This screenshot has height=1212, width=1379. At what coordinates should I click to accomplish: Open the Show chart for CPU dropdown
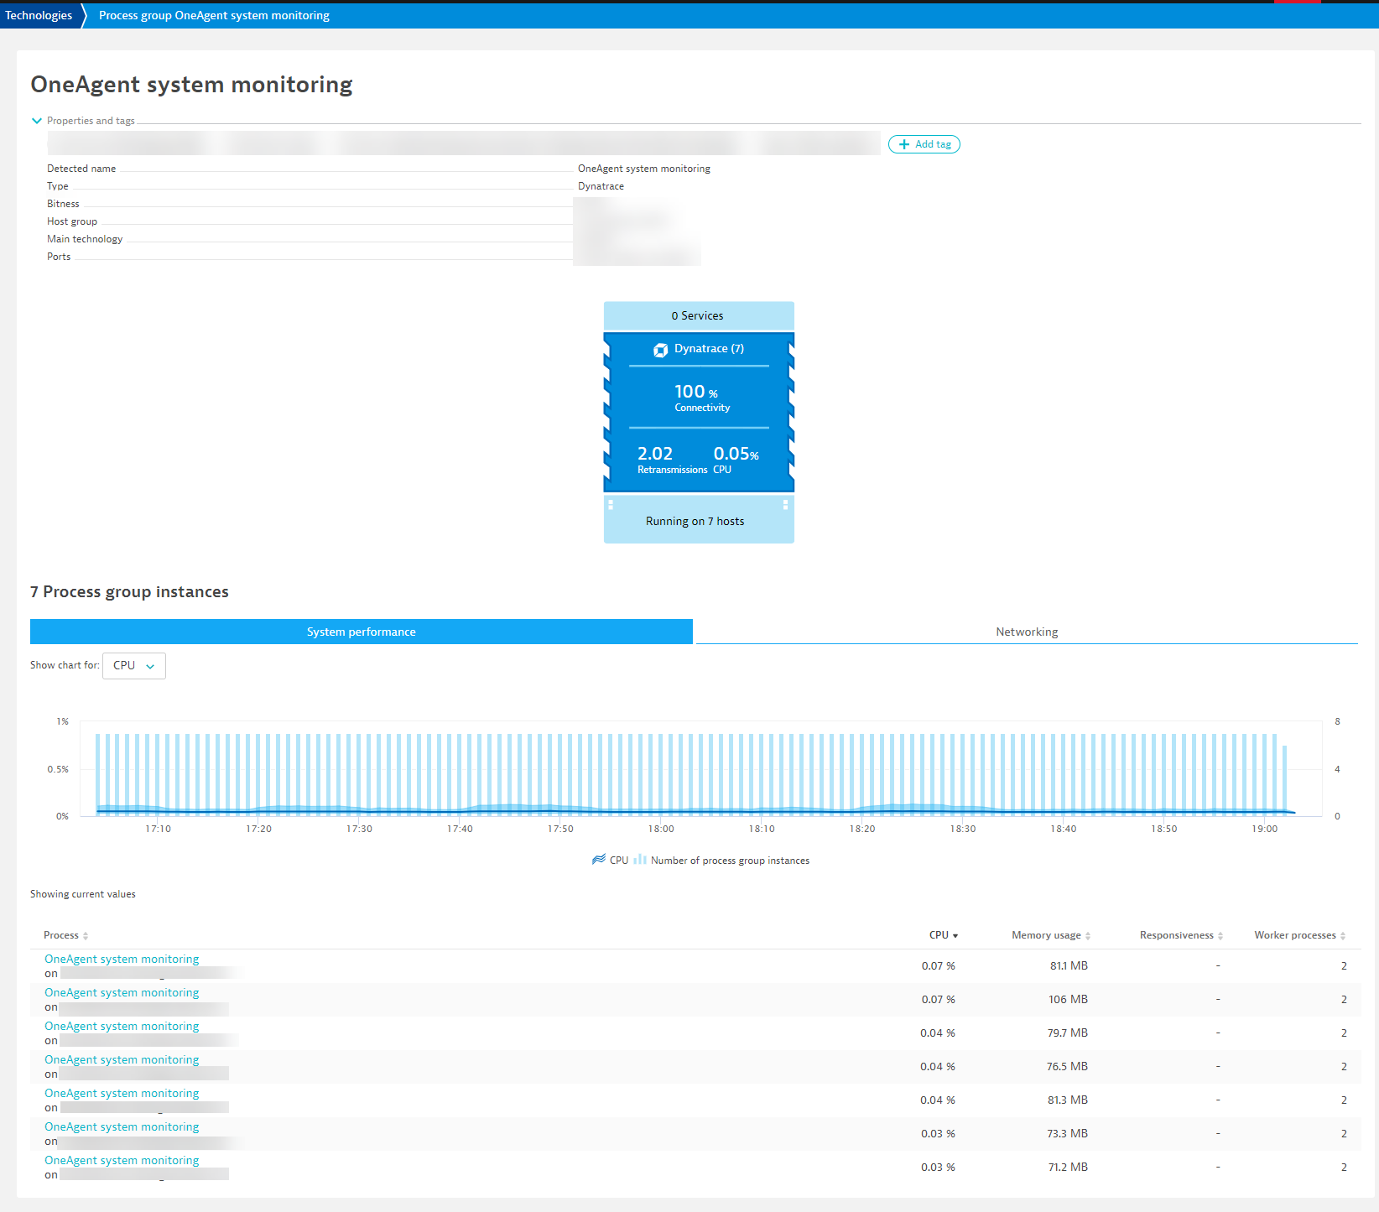pos(134,666)
